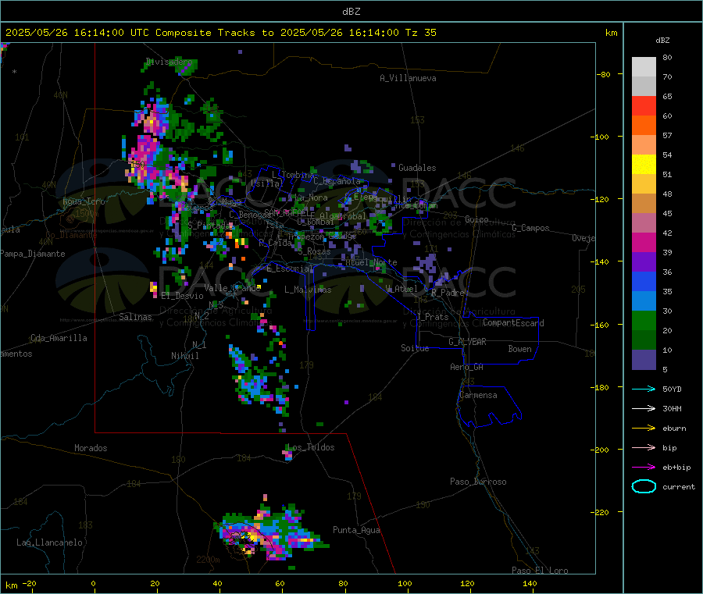This screenshot has height=594, width=703.
Task: Click the yellow 51 dBZ legend swatch
Action: (x=644, y=165)
